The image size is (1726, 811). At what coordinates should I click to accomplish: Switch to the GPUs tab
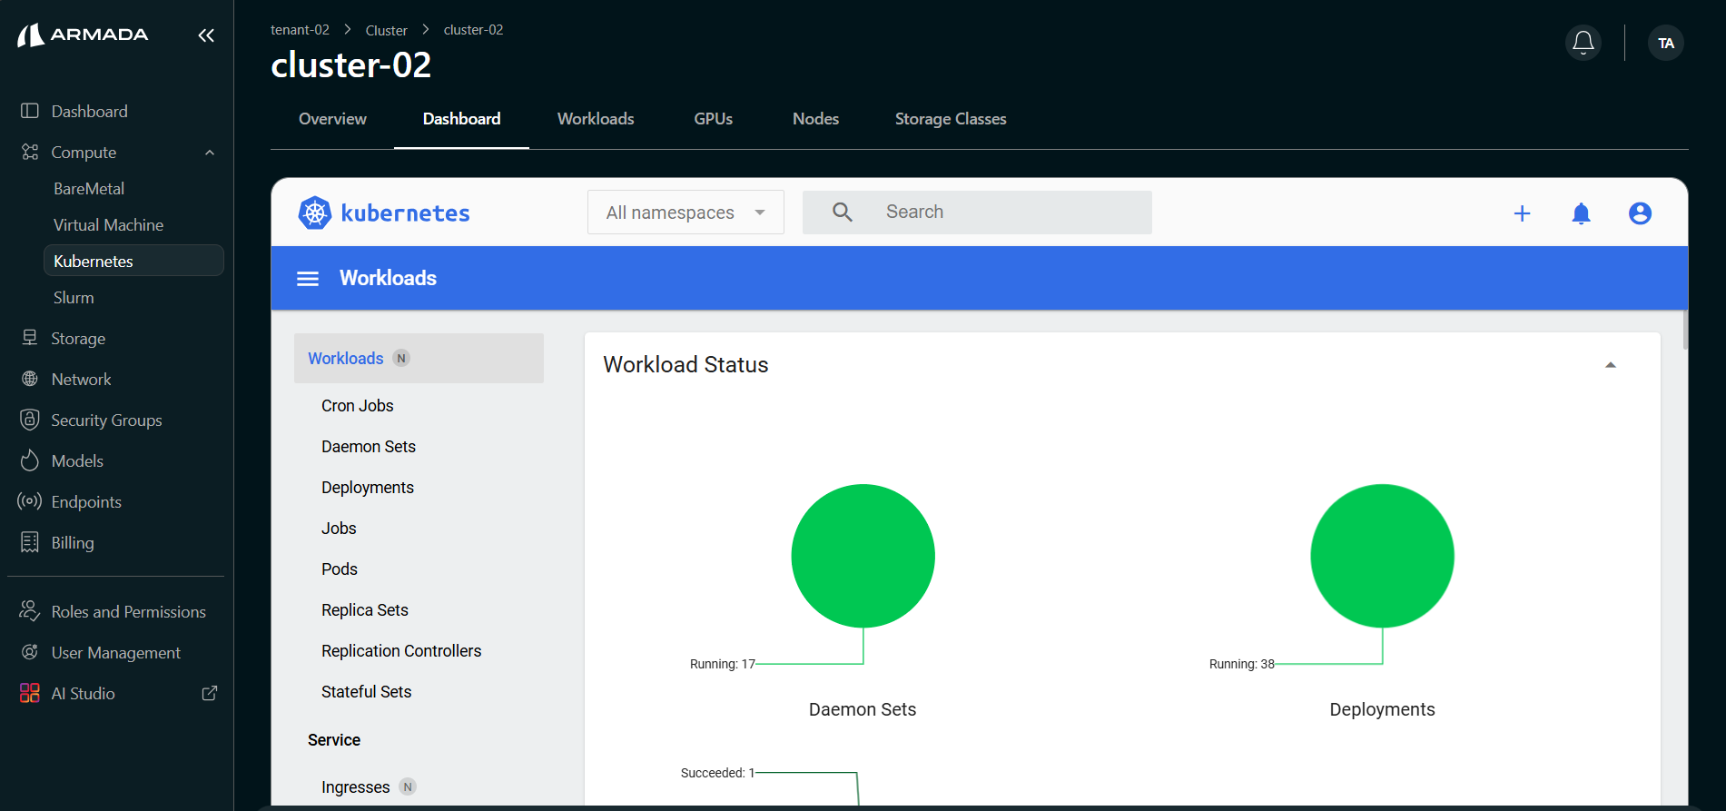click(x=713, y=119)
